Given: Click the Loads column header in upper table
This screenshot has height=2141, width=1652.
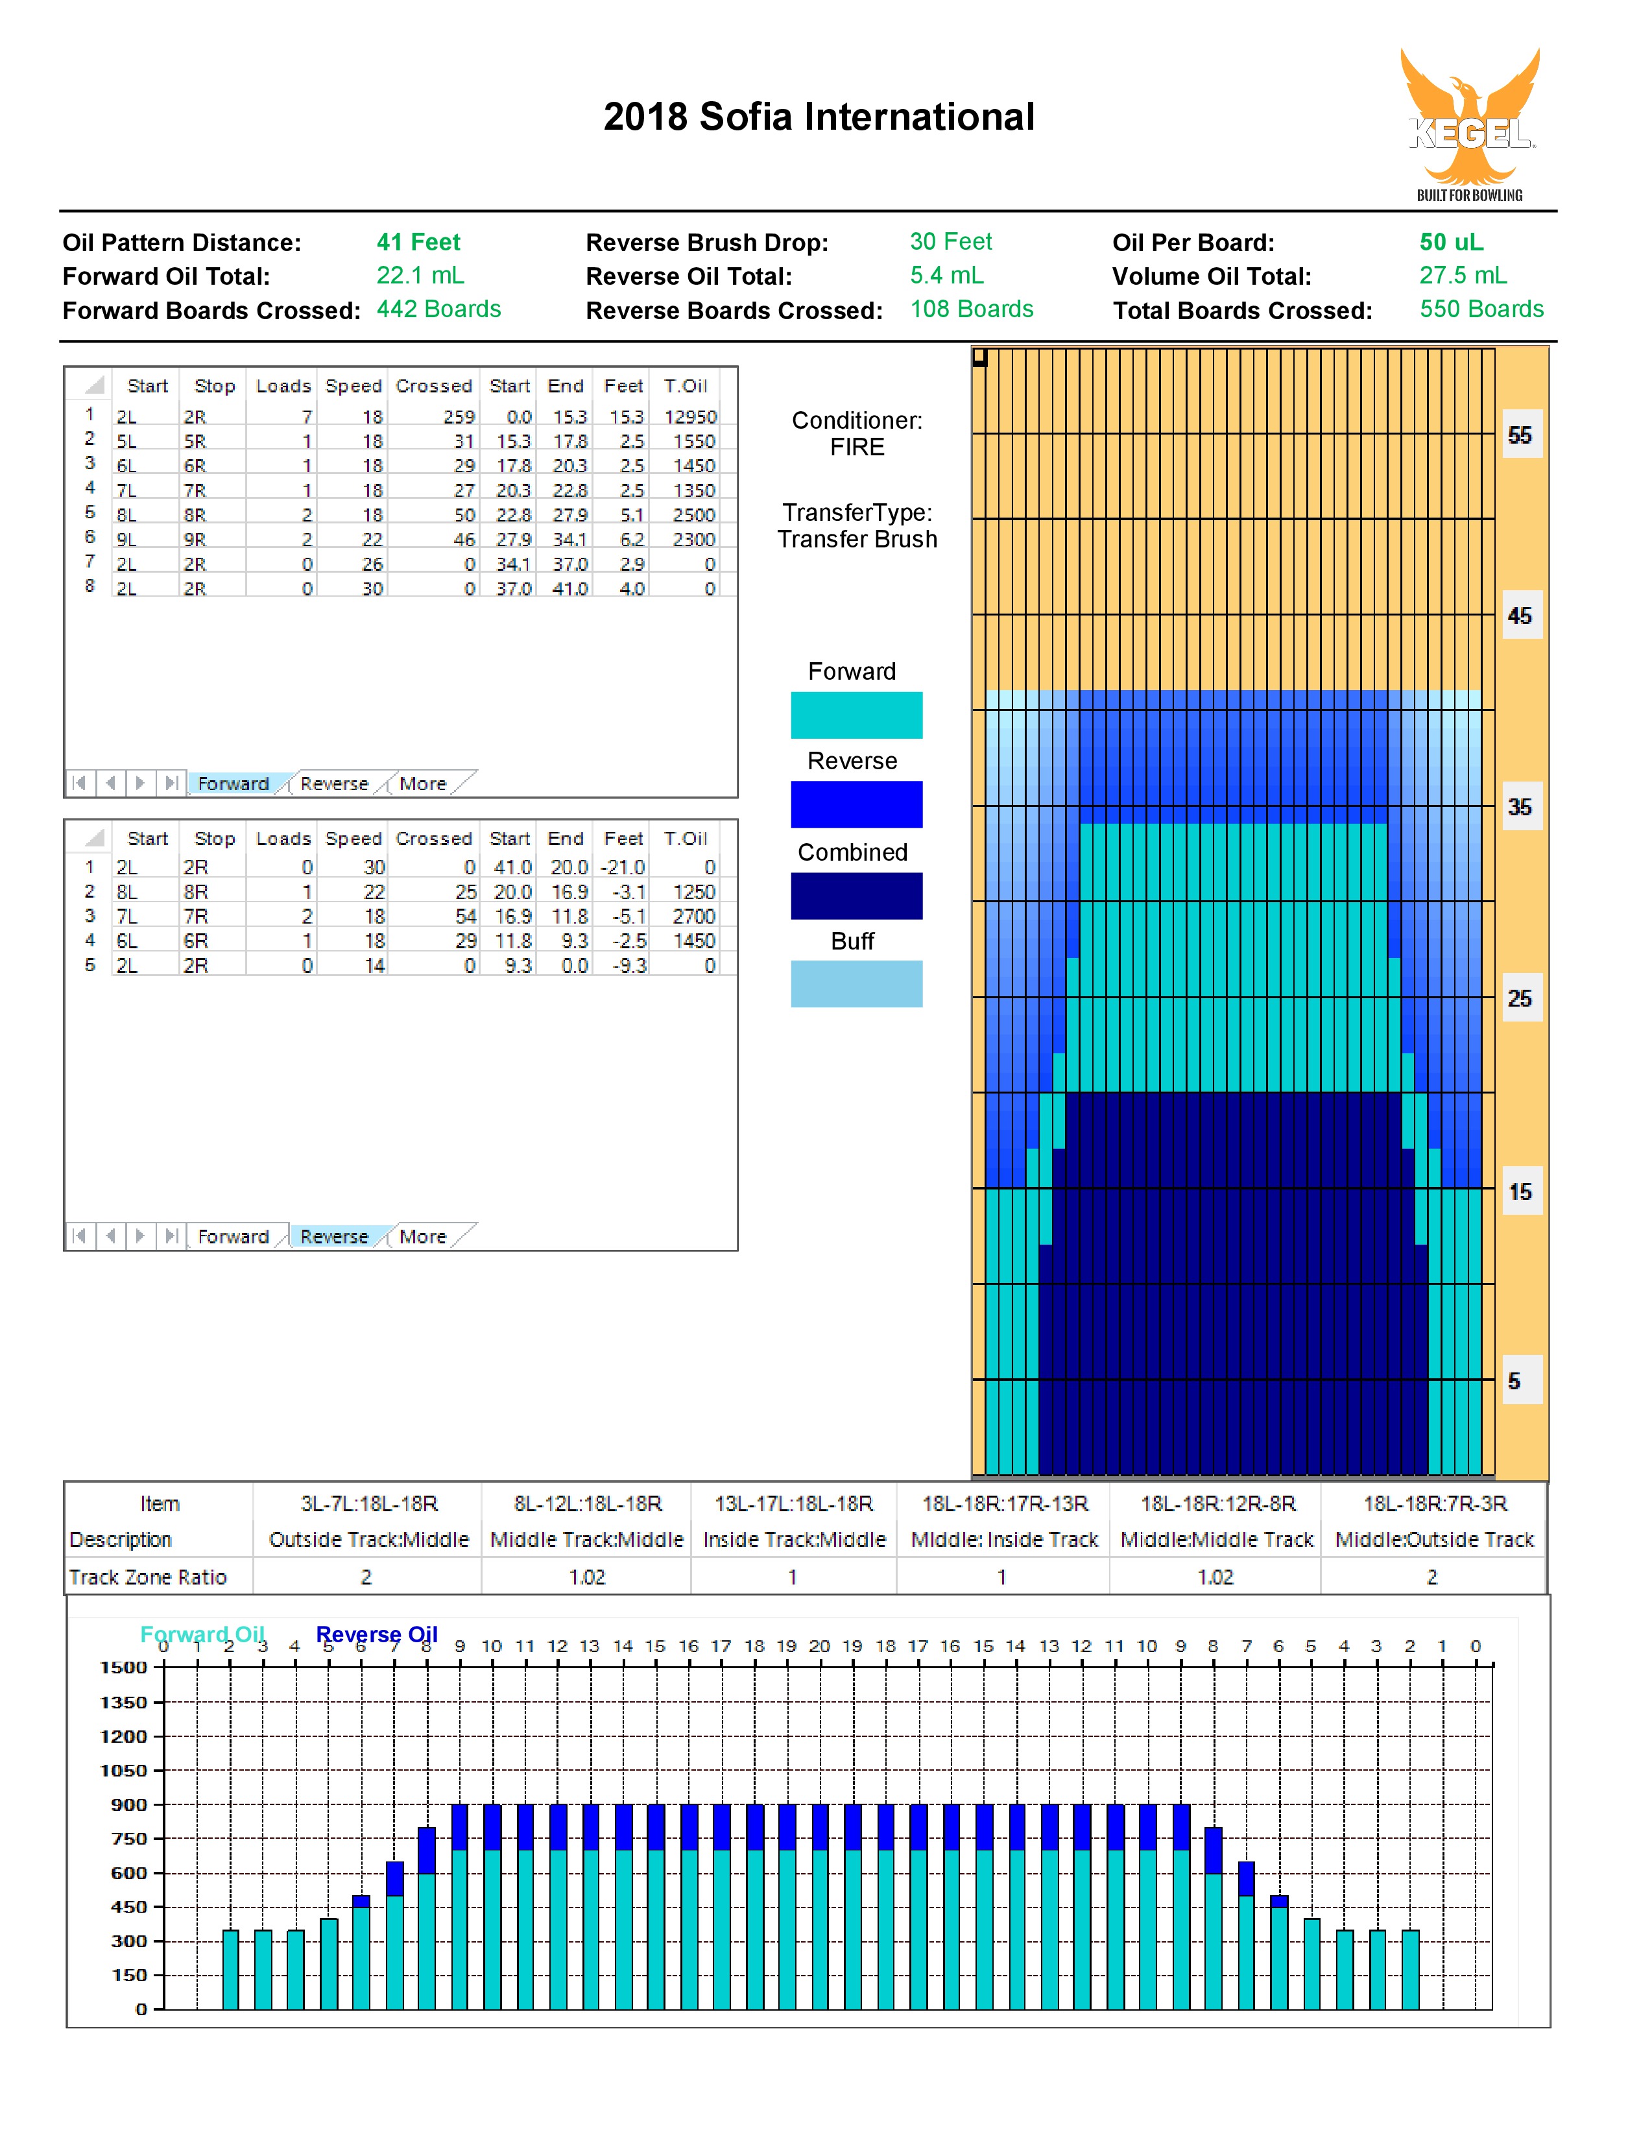Looking at the screenshot, I should [x=283, y=385].
